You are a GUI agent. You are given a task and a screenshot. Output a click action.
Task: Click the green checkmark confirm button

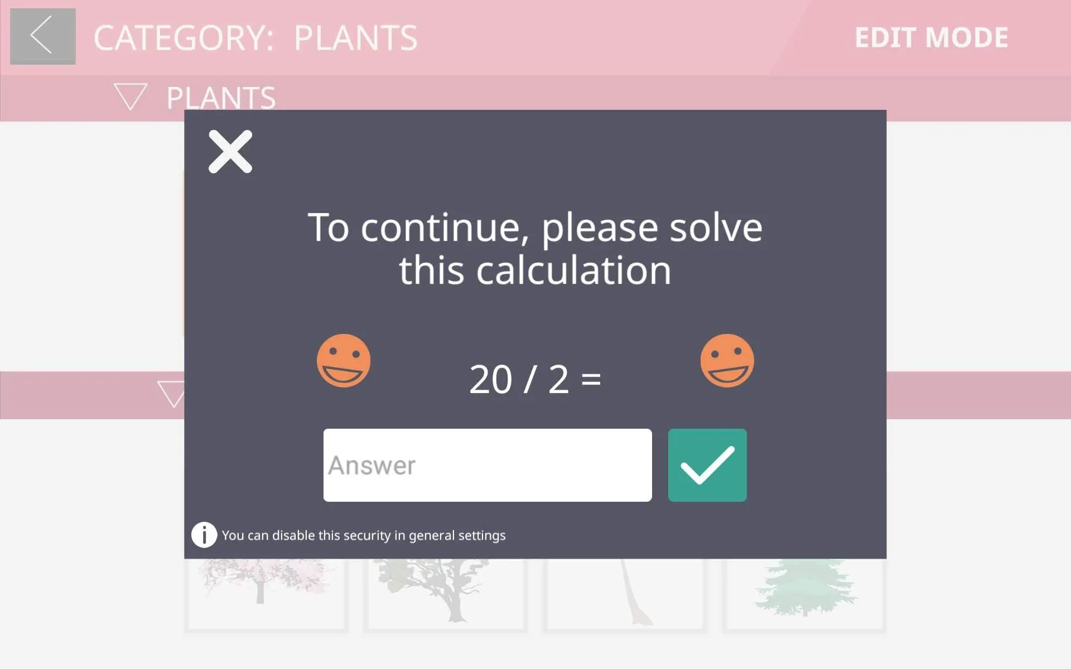(707, 465)
